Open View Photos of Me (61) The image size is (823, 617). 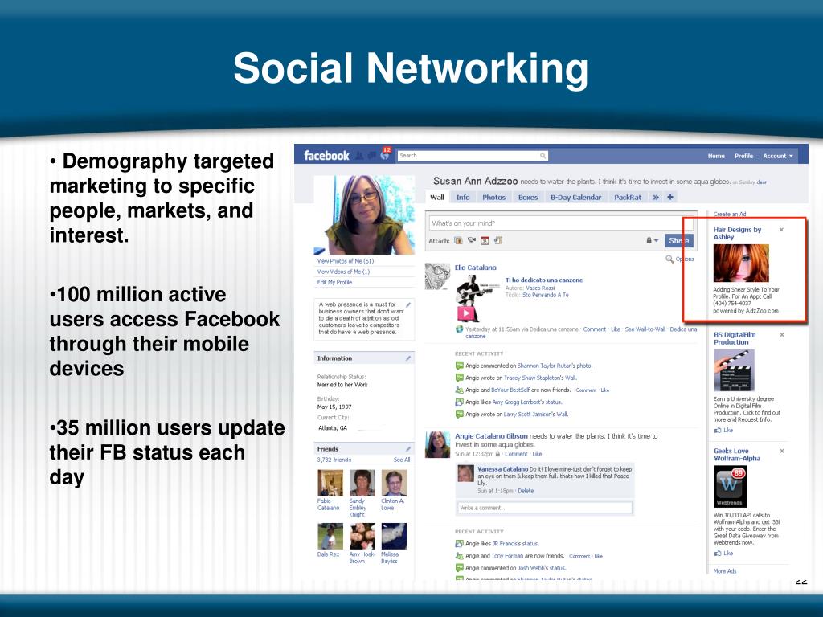[x=346, y=261]
